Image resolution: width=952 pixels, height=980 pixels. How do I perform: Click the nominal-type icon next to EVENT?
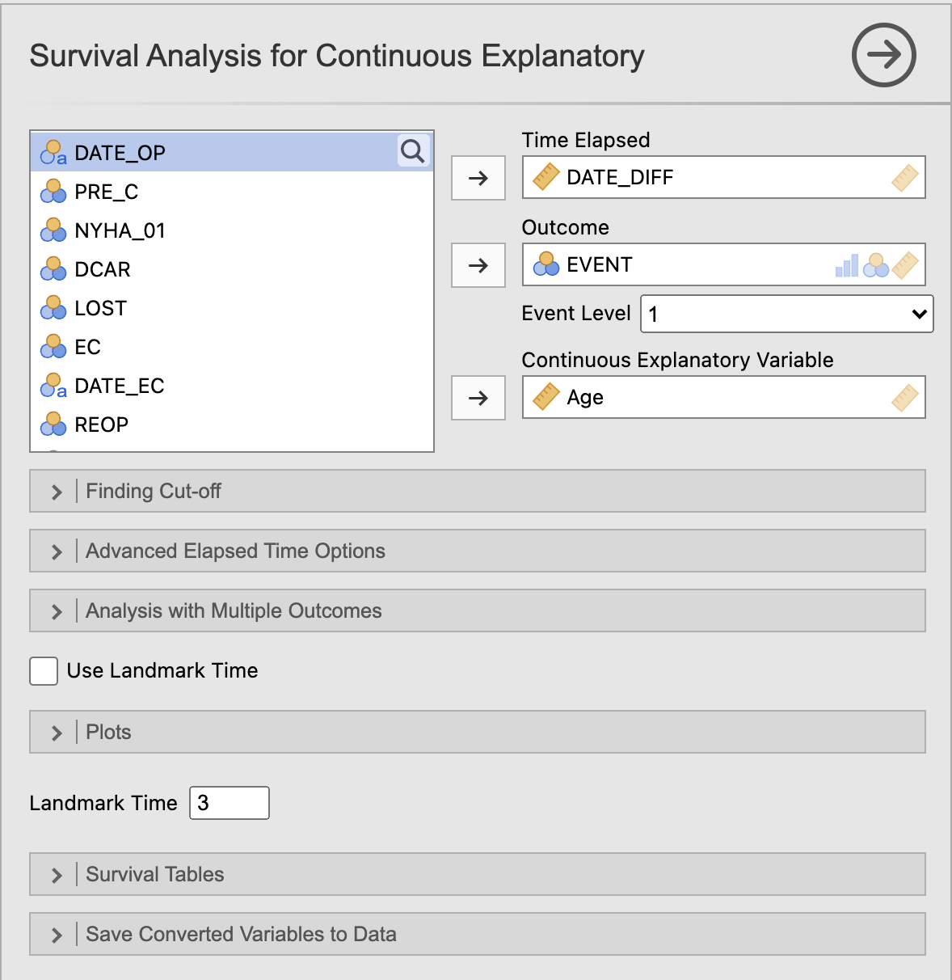(546, 264)
